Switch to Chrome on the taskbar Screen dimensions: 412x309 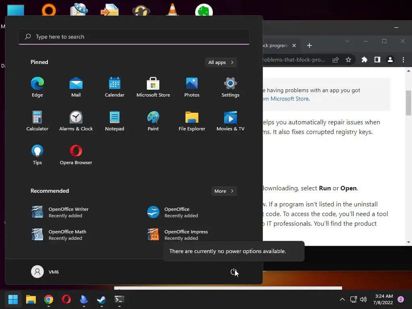[49, 299]
